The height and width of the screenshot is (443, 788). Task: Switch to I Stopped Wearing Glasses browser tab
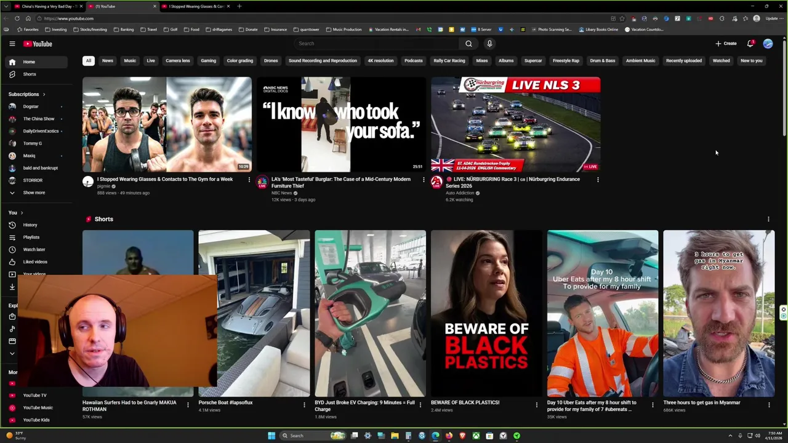[196, 6]
